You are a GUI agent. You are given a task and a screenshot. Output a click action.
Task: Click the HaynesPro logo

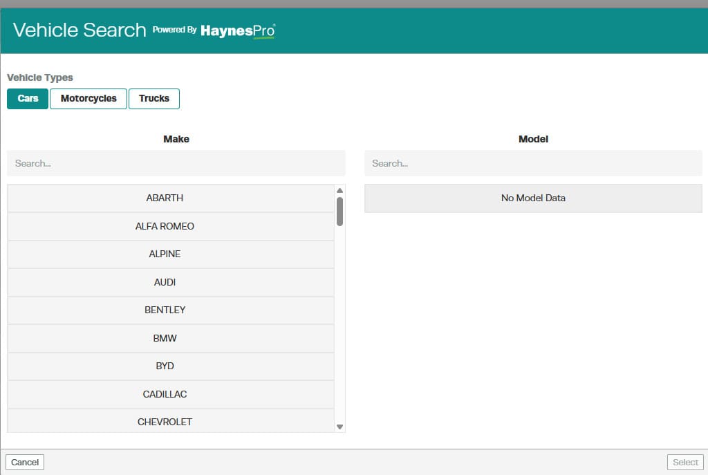[238, 30]
